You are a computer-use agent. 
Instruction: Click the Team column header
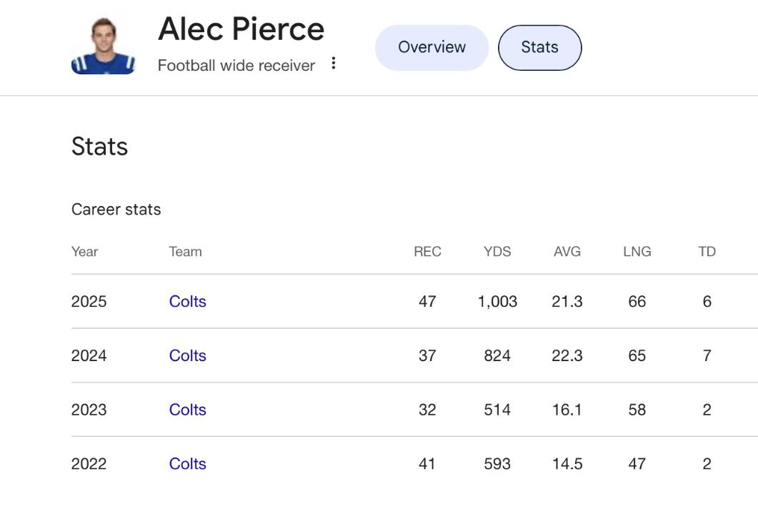point(185,252)
